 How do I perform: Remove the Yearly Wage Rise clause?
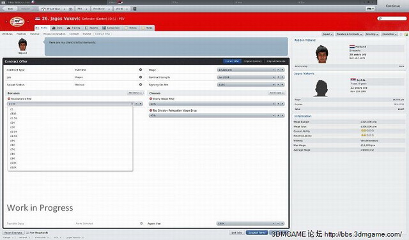[x=151, y=99]
